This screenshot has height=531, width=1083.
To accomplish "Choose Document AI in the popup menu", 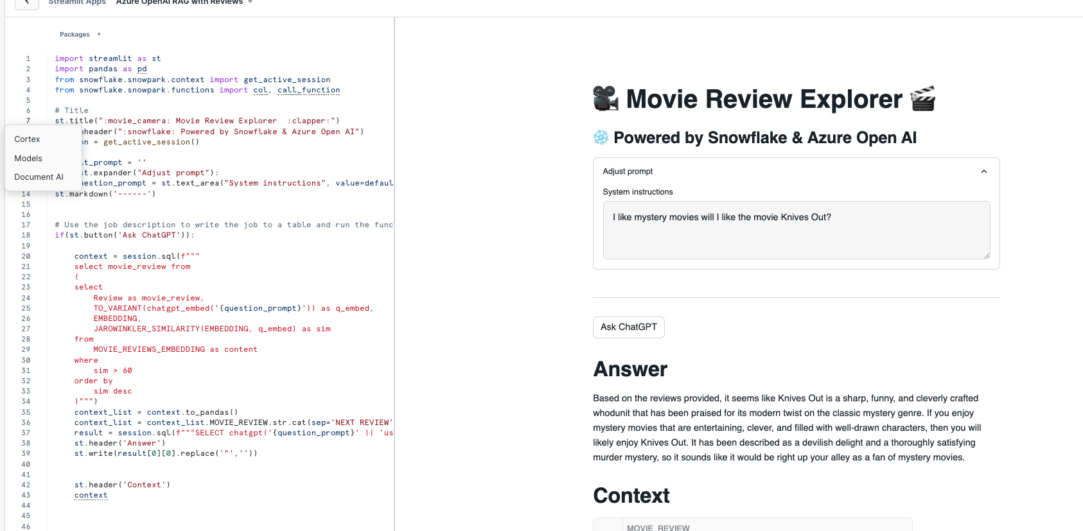I will (x=39, y=177).
